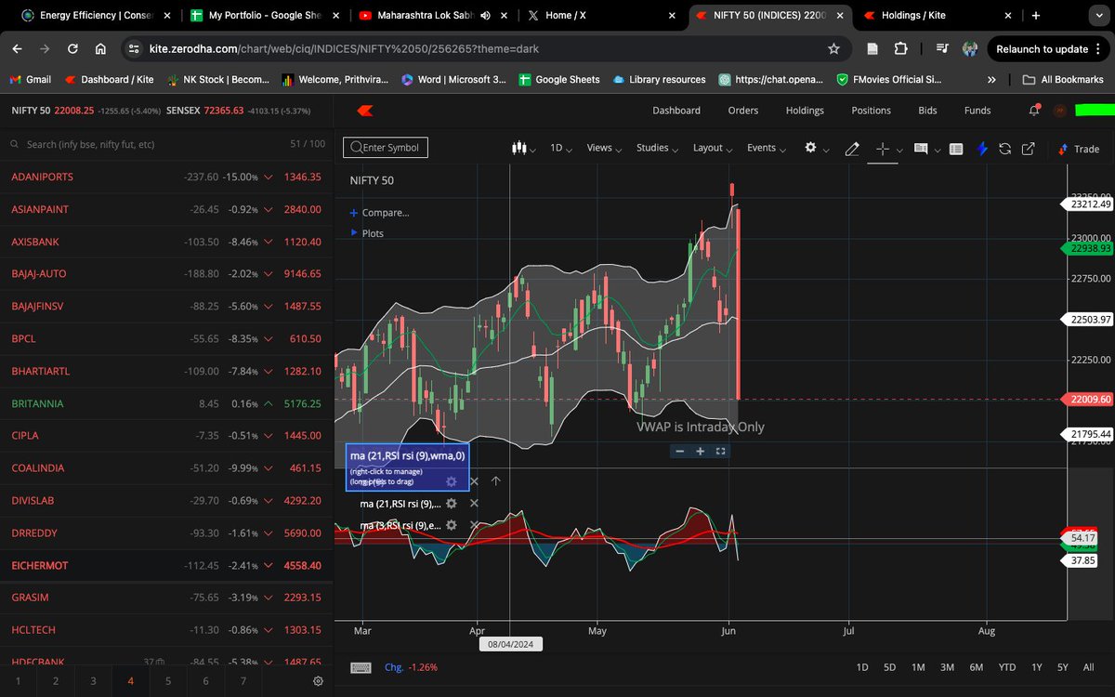This screenshot has height=697, width=1115.
Task: Open a new browser tab
Action: click(1035, 15)
